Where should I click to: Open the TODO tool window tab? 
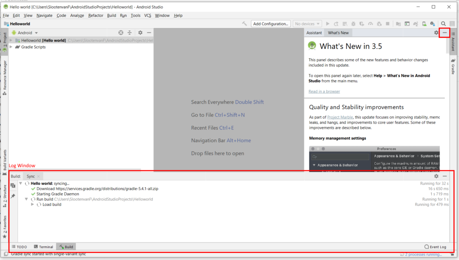[19, 247]
